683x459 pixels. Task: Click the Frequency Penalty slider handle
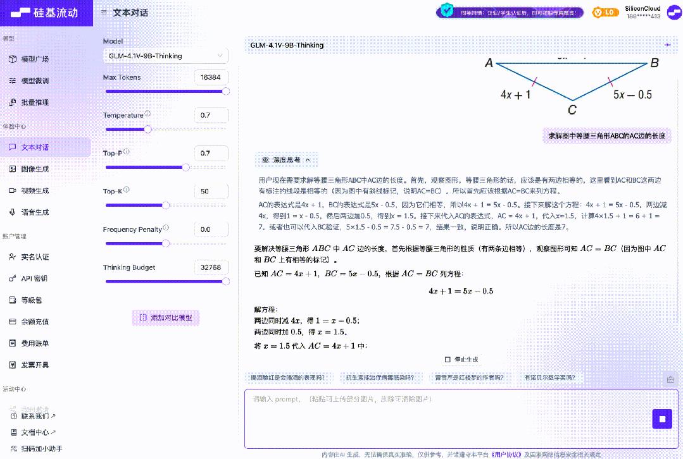tap(165, 243)
